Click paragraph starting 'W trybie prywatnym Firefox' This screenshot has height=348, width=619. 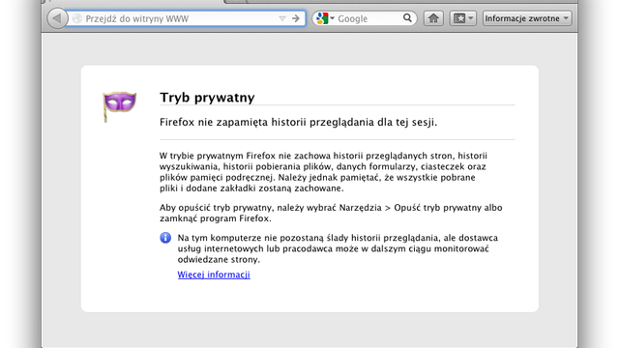323,172
